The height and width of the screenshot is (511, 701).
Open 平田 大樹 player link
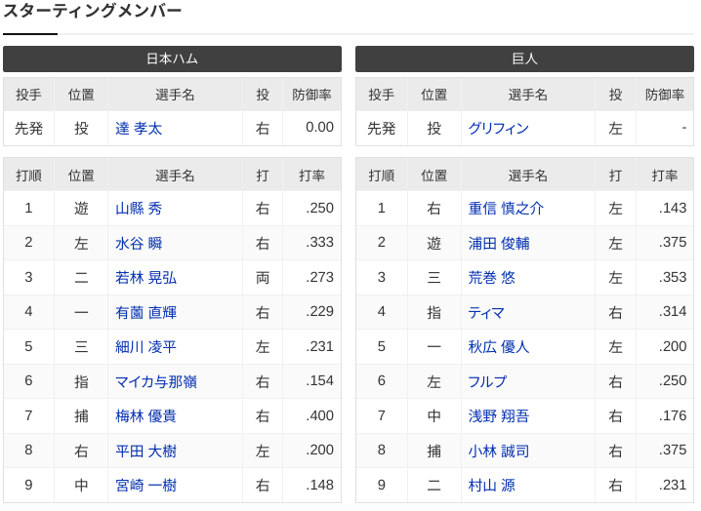(145, 452)
